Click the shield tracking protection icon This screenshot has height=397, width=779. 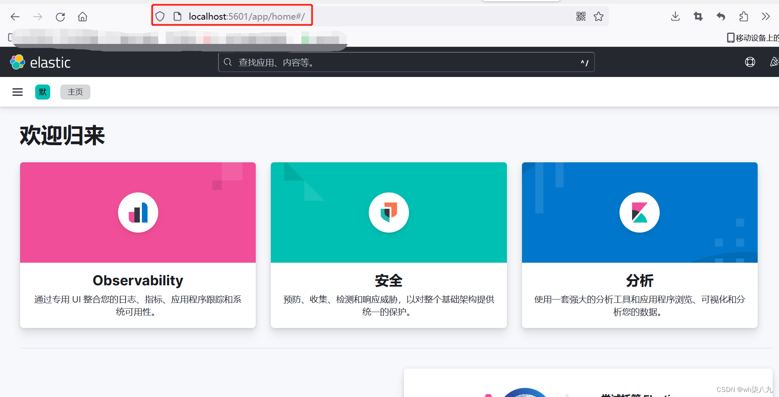pos(160,16)
